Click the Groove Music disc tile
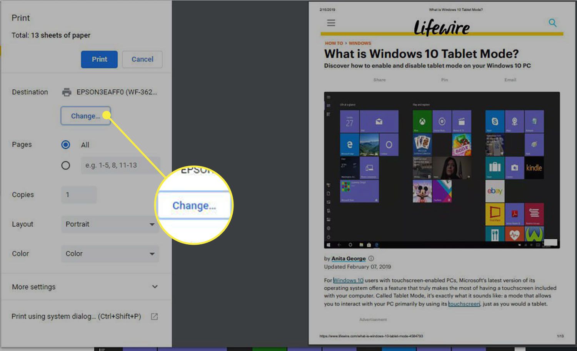 [x=442, y=121]
